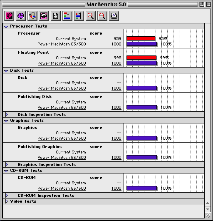Expand the Graphics Inspection Tests section
213x221 pixels.
7,164
